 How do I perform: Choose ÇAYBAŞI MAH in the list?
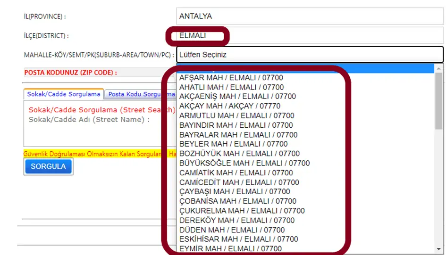pyautogui.click(x=235, y=192)
